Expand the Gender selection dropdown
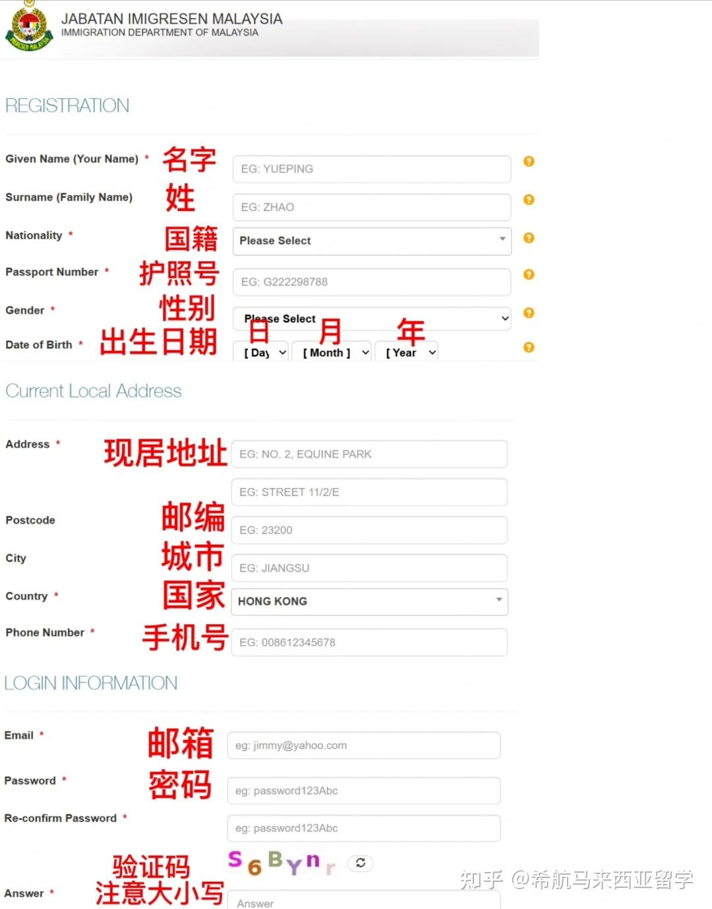The height and width of the screenshot is (909, 712). [x=371, y=319]
